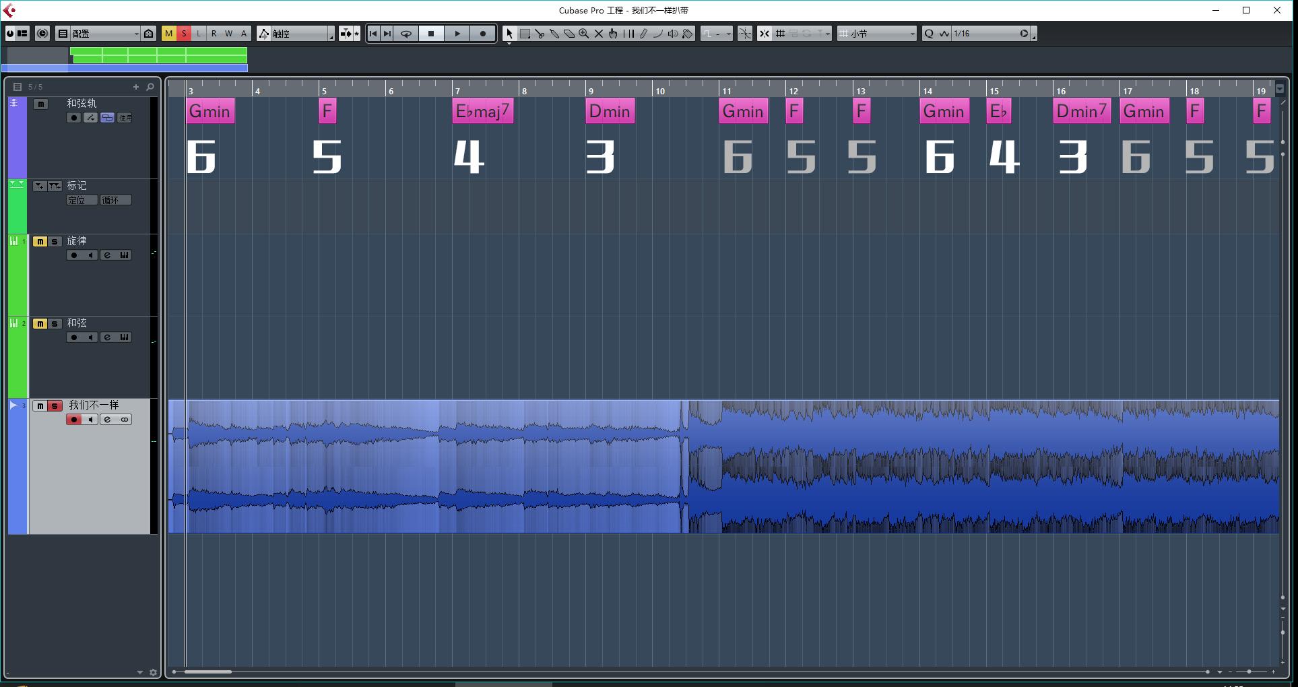Select the Comp tool icon
The width and height of the screenshot is (1298, 687).
coord(628,33)
